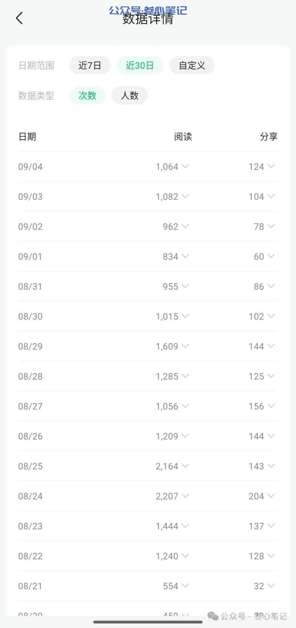Switch data type to 人数
This screenshot has width=296, height=628.
(x=129, y=96)
